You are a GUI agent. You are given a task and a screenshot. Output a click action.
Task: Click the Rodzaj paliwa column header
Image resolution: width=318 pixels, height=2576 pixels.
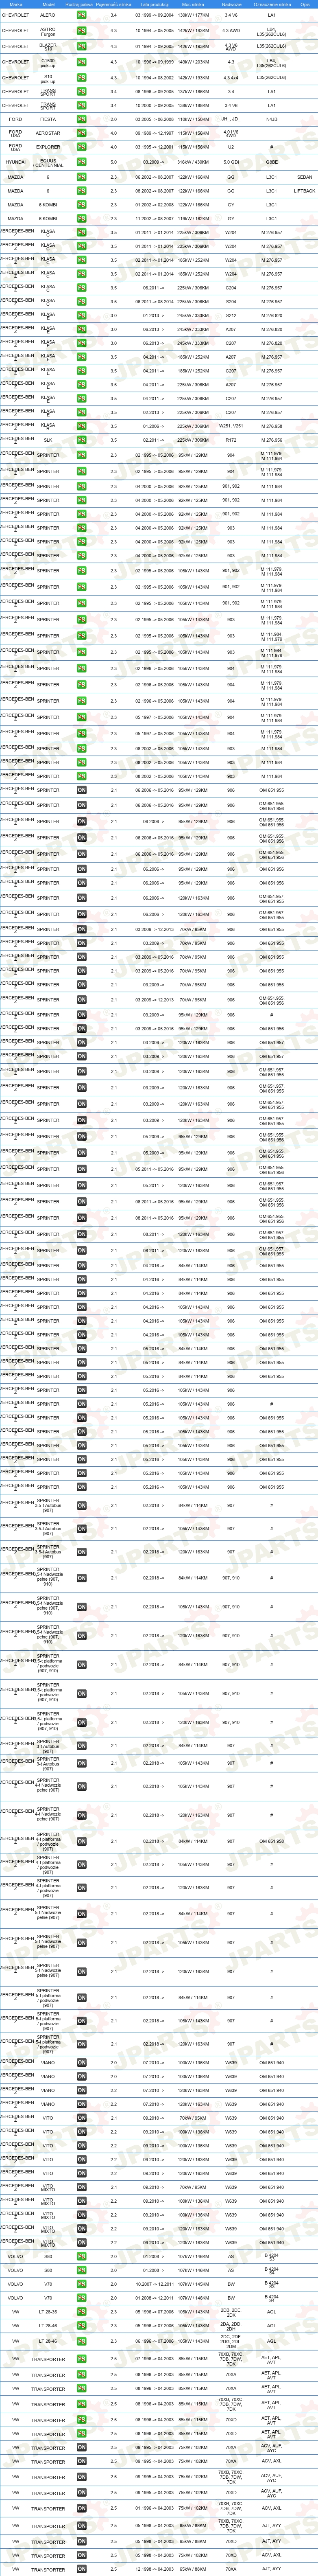[79, 4]
